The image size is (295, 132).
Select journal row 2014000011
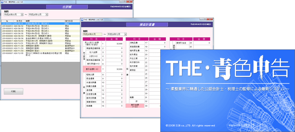pyautogui.click(x=40, y=24)
